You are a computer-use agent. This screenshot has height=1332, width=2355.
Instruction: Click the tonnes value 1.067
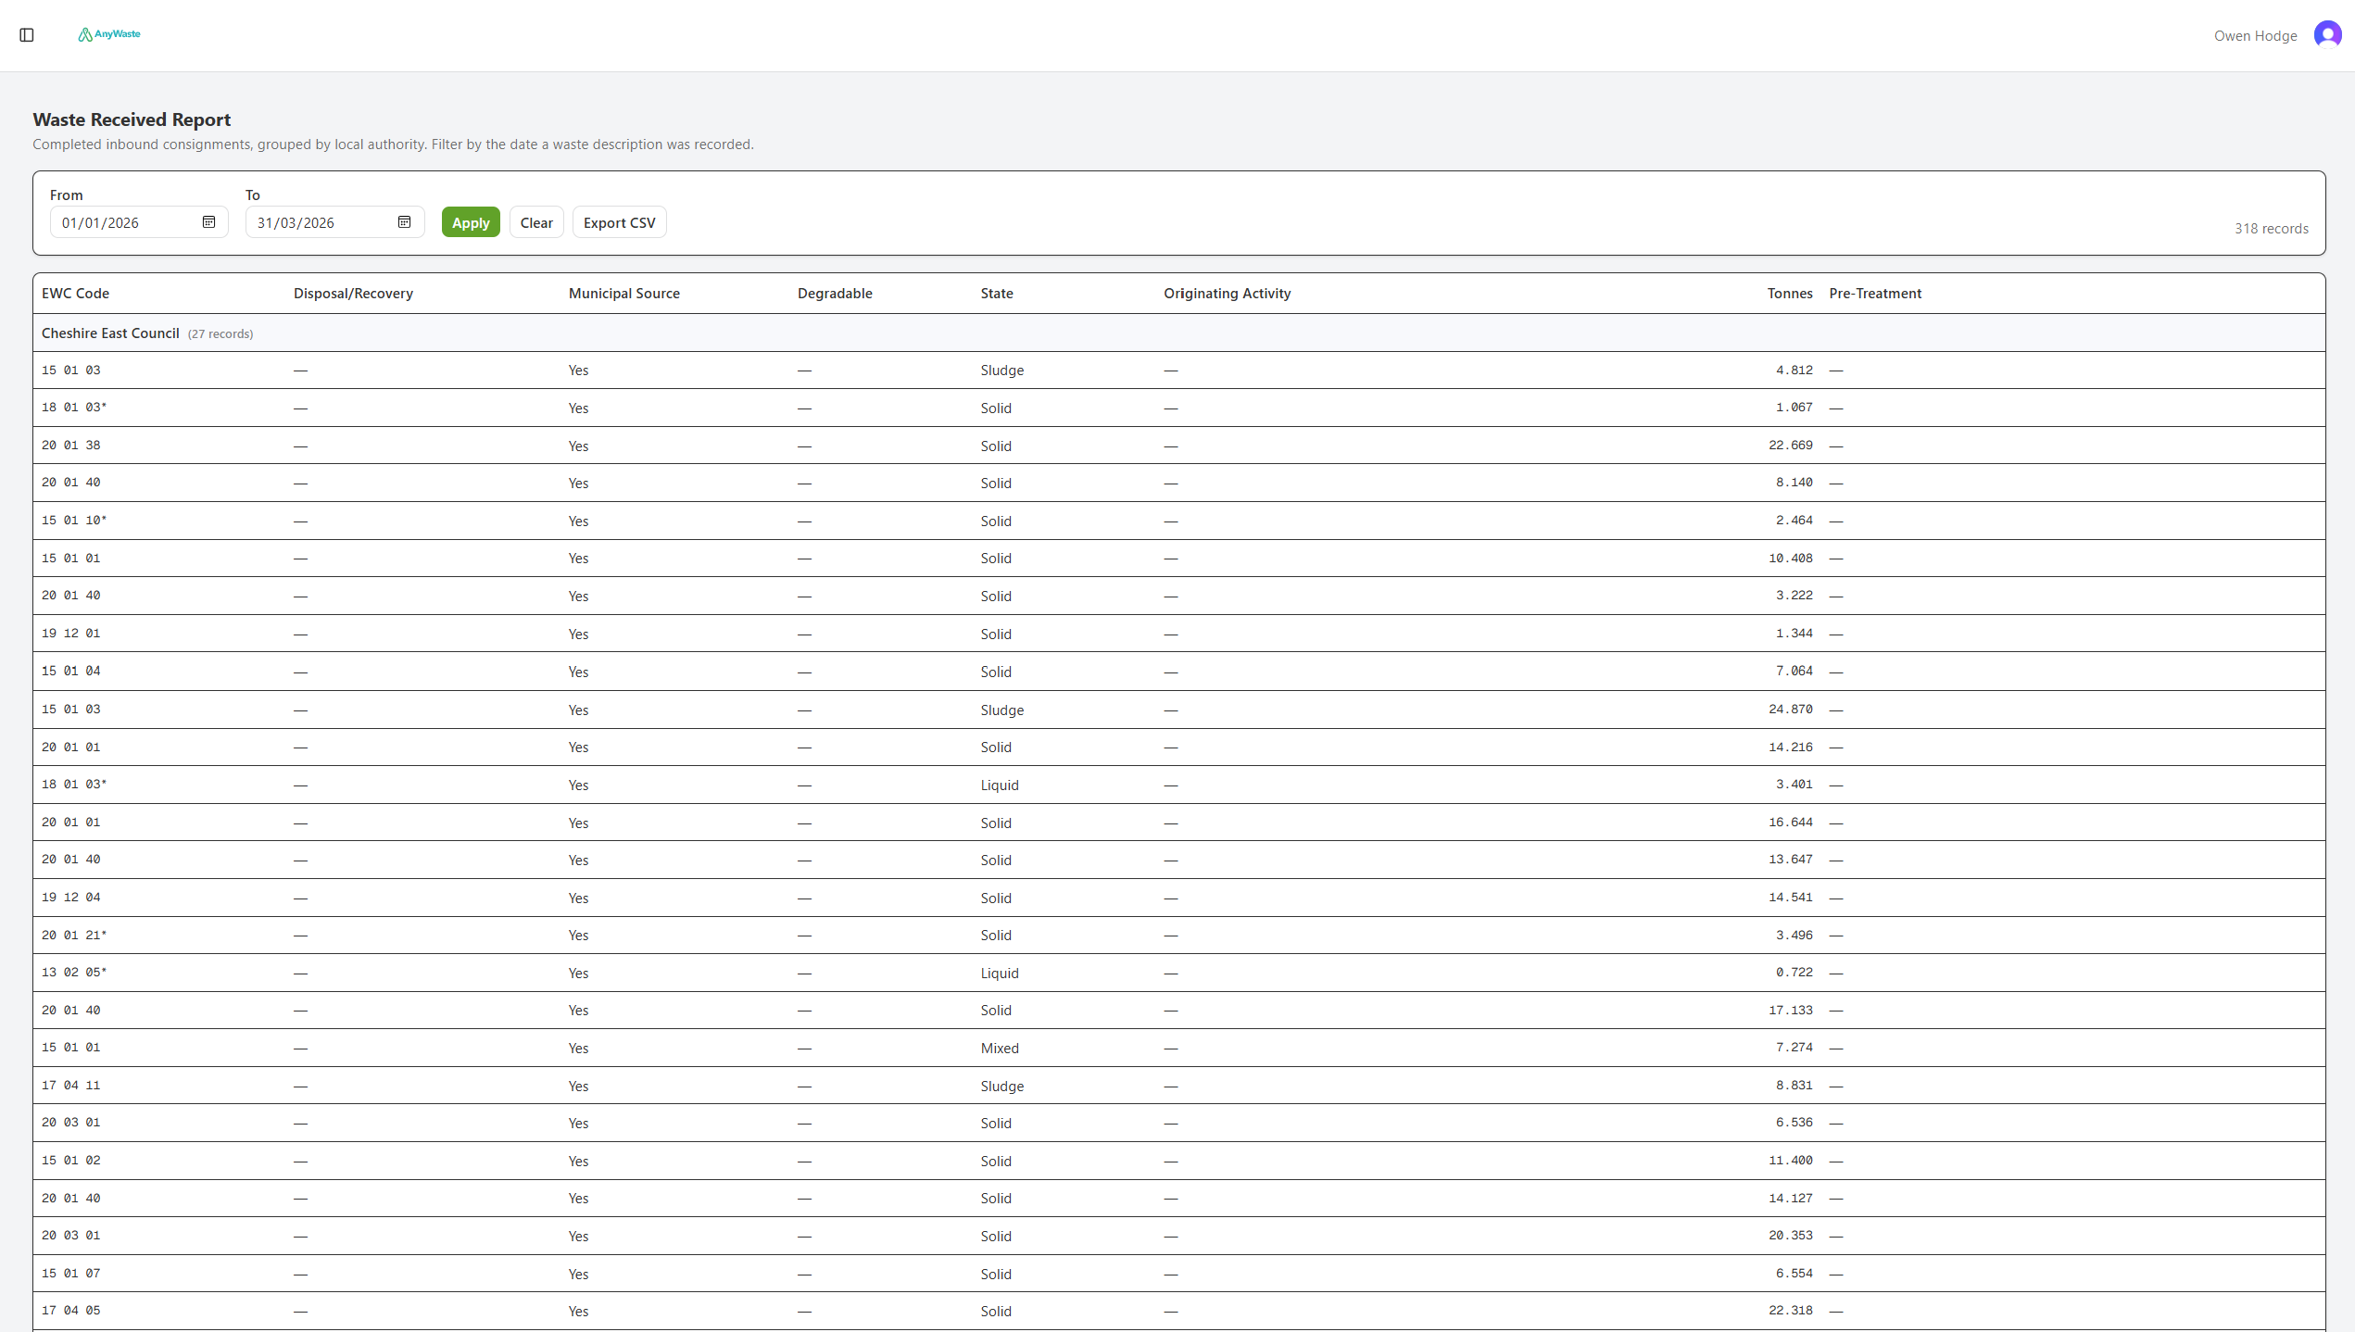click(1794, 408)
